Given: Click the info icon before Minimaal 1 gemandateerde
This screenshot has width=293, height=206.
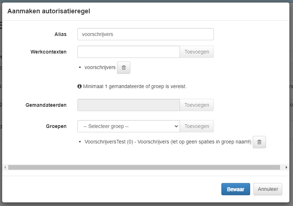Looking at the screenshot, I should point(80,87).
